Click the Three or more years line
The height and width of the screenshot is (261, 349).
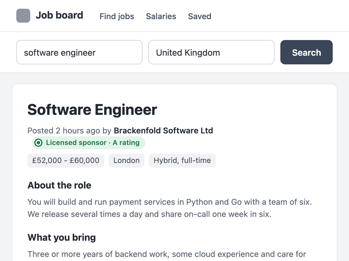167,254
